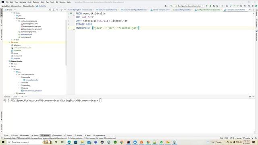Show Git history clock icon
258x145 pixels.
pyautogui.click(x=241, y=6)
